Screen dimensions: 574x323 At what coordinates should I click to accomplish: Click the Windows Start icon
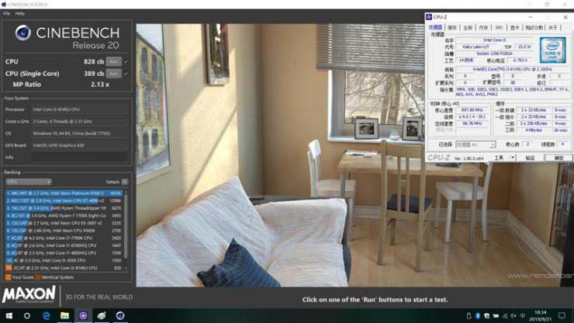(9, 316)
